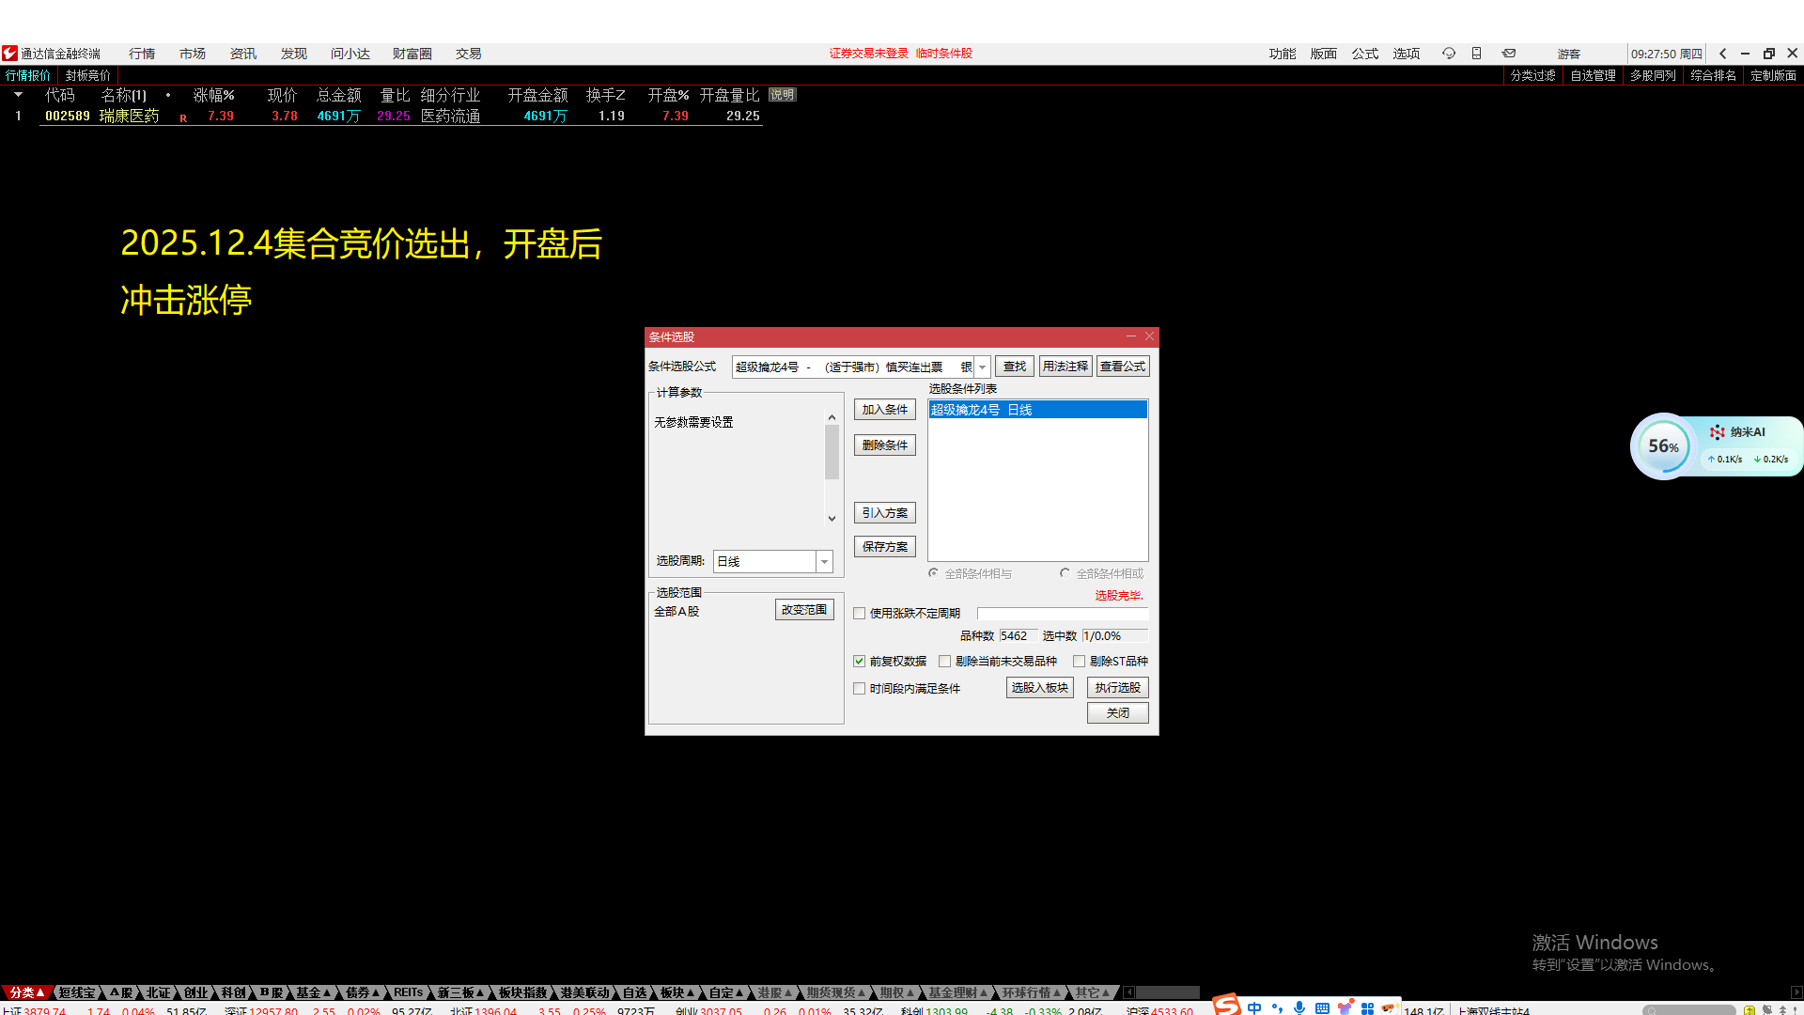Screen dimensions: 1804x1015
Task: Open the mail message icon
Action: (x=1509, y=54)
